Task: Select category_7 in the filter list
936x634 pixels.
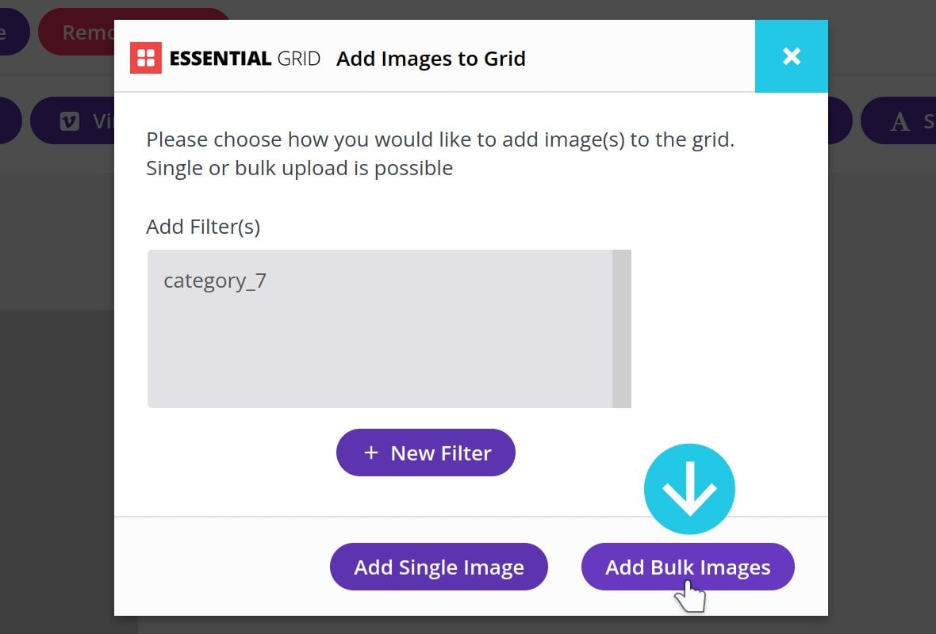Action: coord(215,281)
